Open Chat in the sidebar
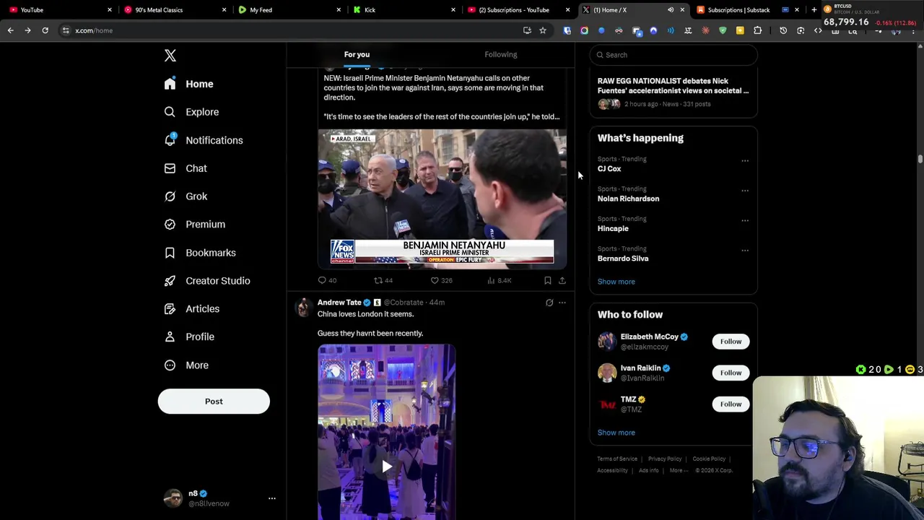The height and width of the screenshot is (520, 924). tap(186, 168)
